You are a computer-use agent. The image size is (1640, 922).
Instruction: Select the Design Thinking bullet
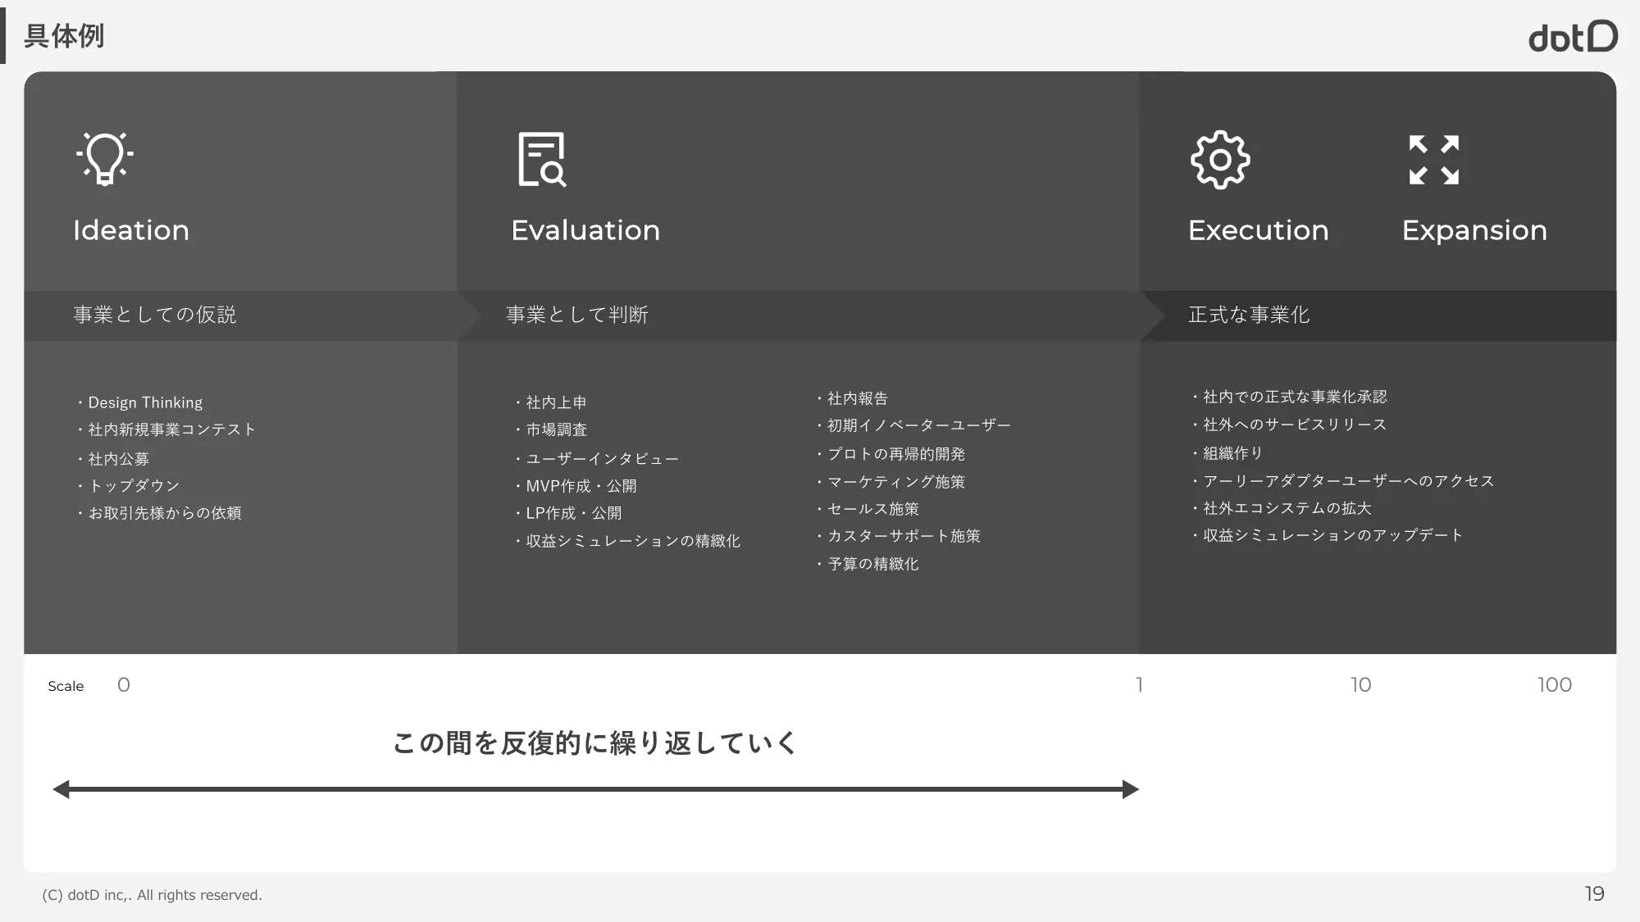pos(139,402)
